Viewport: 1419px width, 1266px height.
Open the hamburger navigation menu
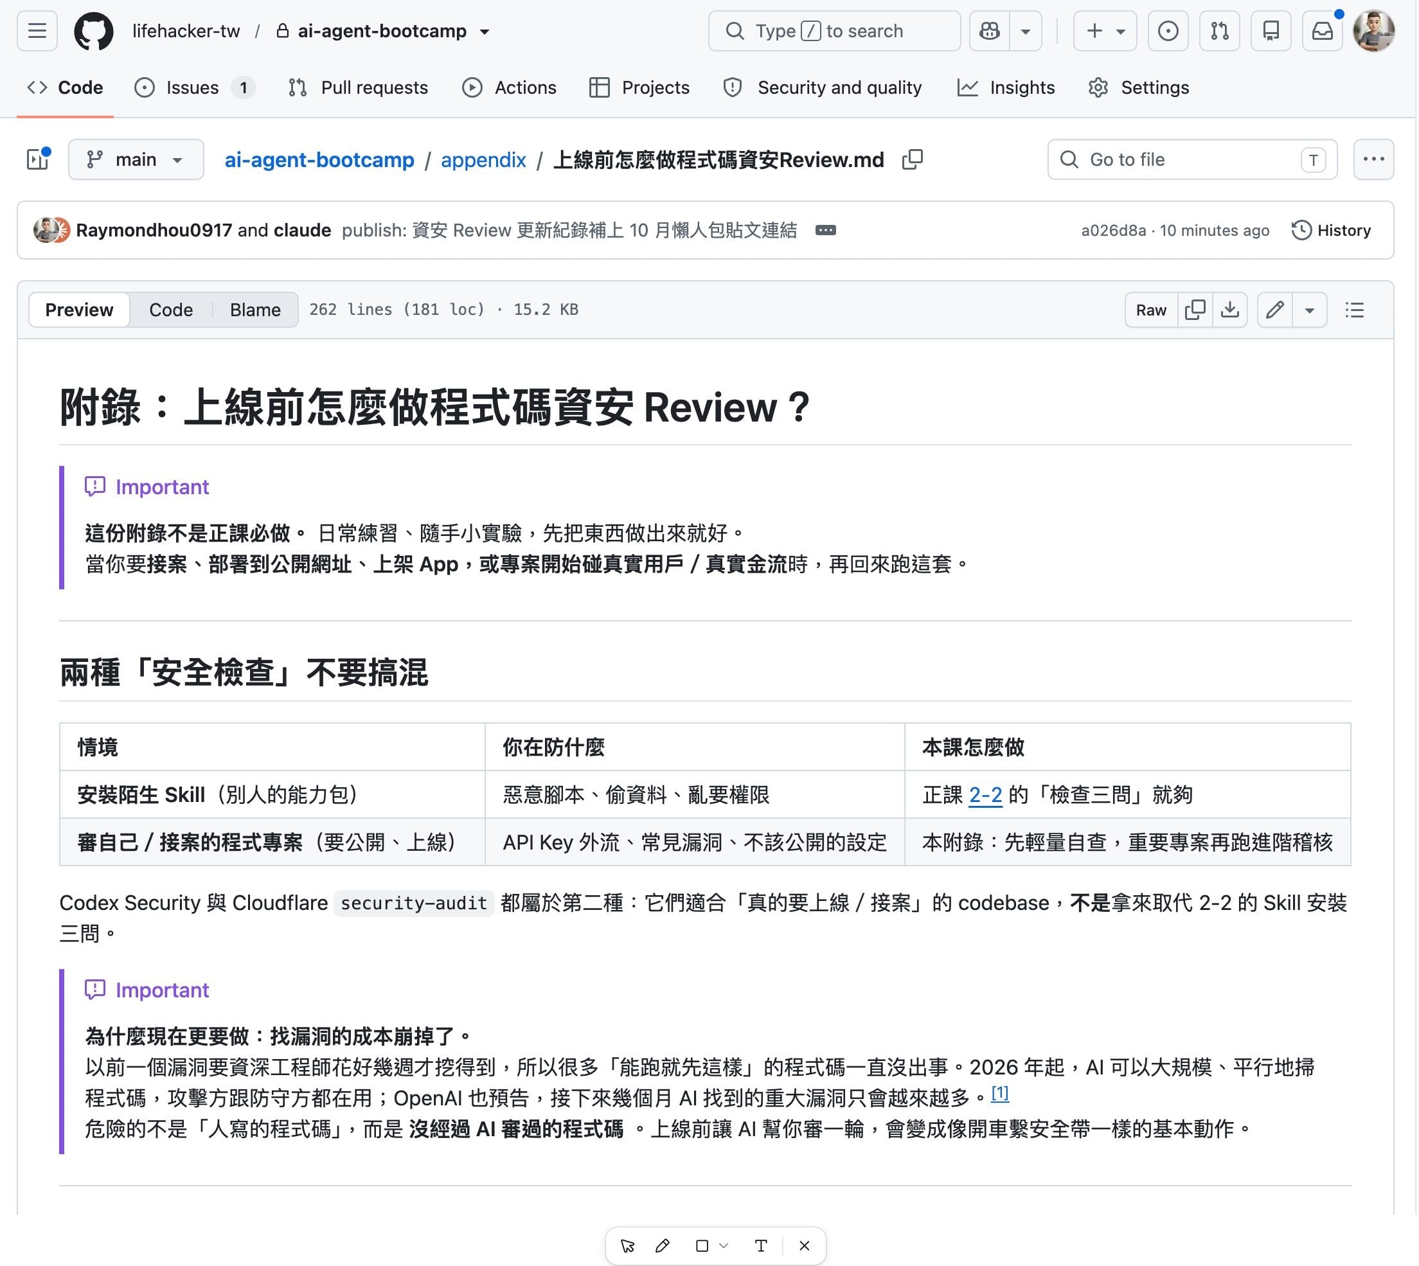coord(37,31)
